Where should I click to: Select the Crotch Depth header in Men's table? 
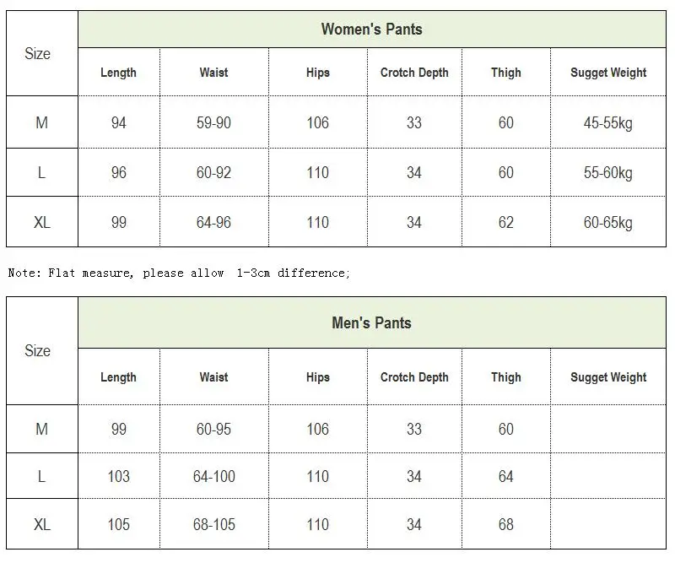(414, 377)
